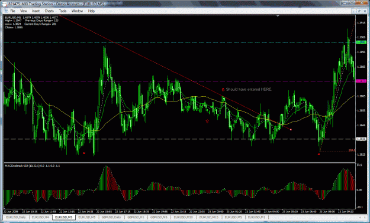Click the magenta price label on the price axis

point(361,81)
